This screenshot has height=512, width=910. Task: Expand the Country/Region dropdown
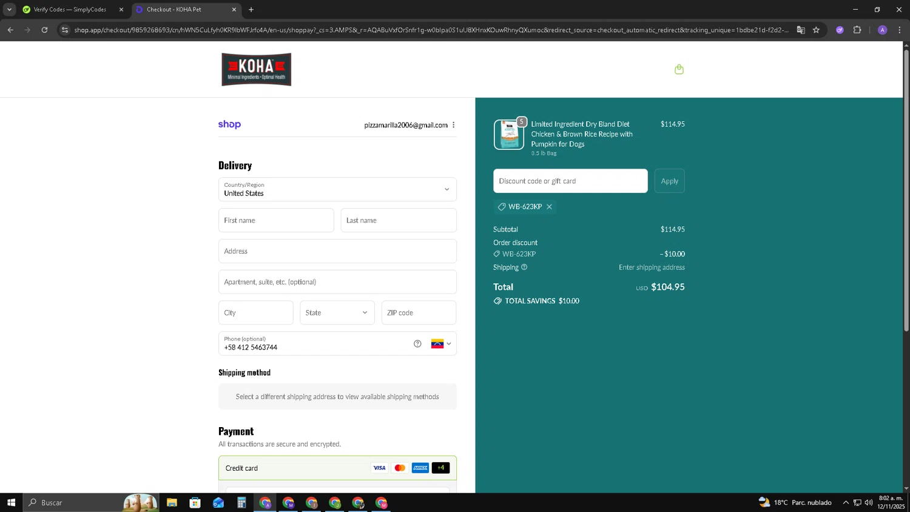337,189
